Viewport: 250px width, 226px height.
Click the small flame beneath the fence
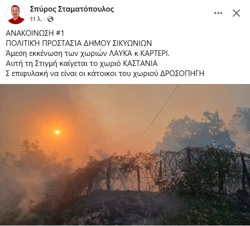click(x=157, y=190)
